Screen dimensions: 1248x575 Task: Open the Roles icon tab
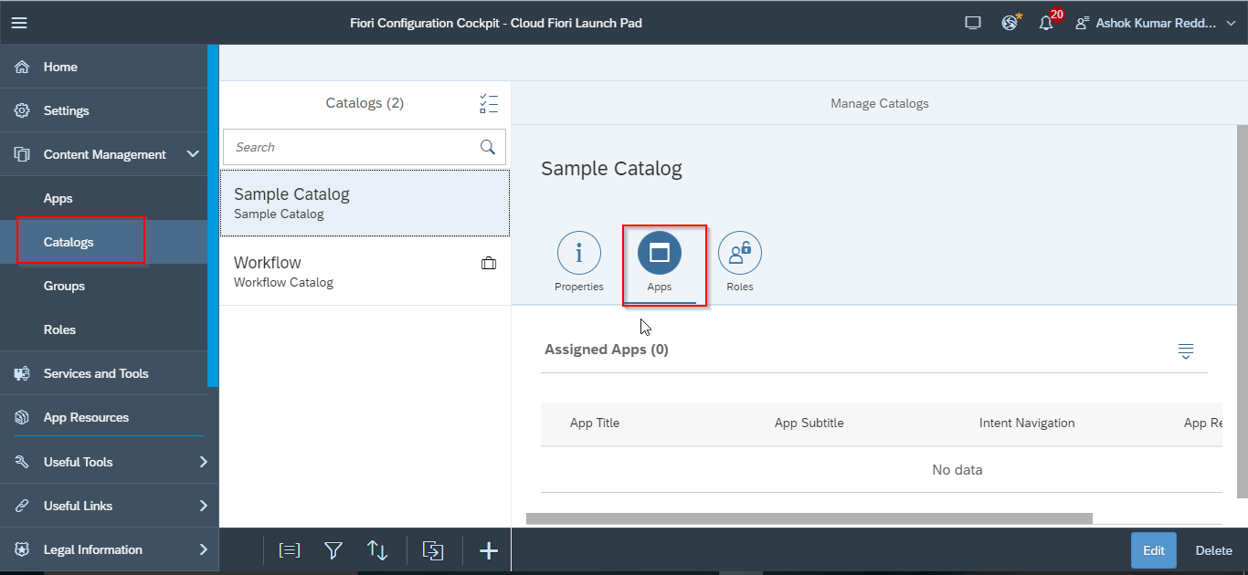click(x=739, y=254)
